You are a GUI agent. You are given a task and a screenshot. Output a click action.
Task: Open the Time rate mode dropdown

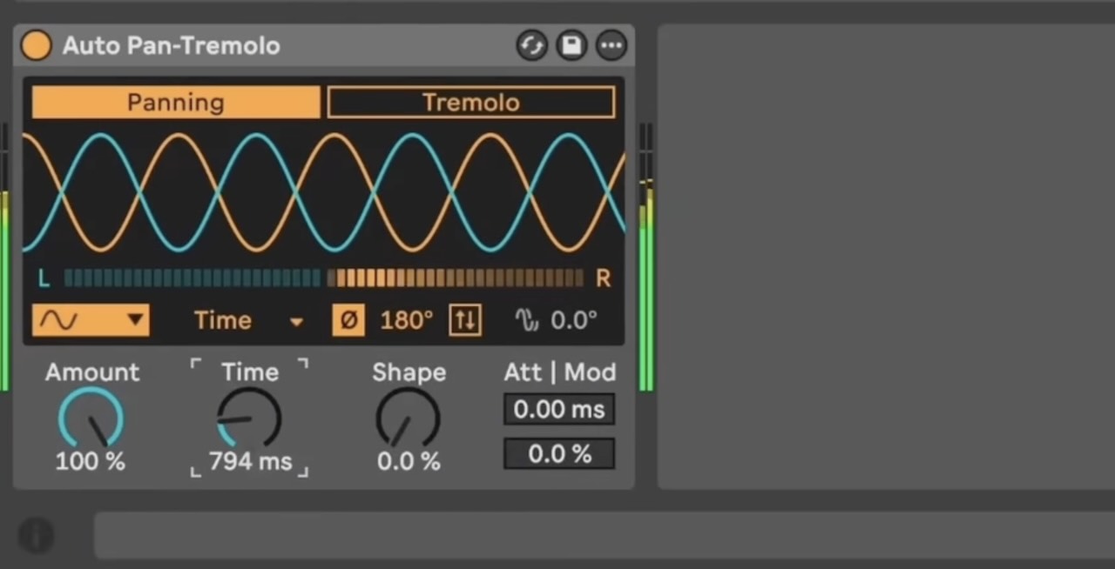[x=248, y=320]
